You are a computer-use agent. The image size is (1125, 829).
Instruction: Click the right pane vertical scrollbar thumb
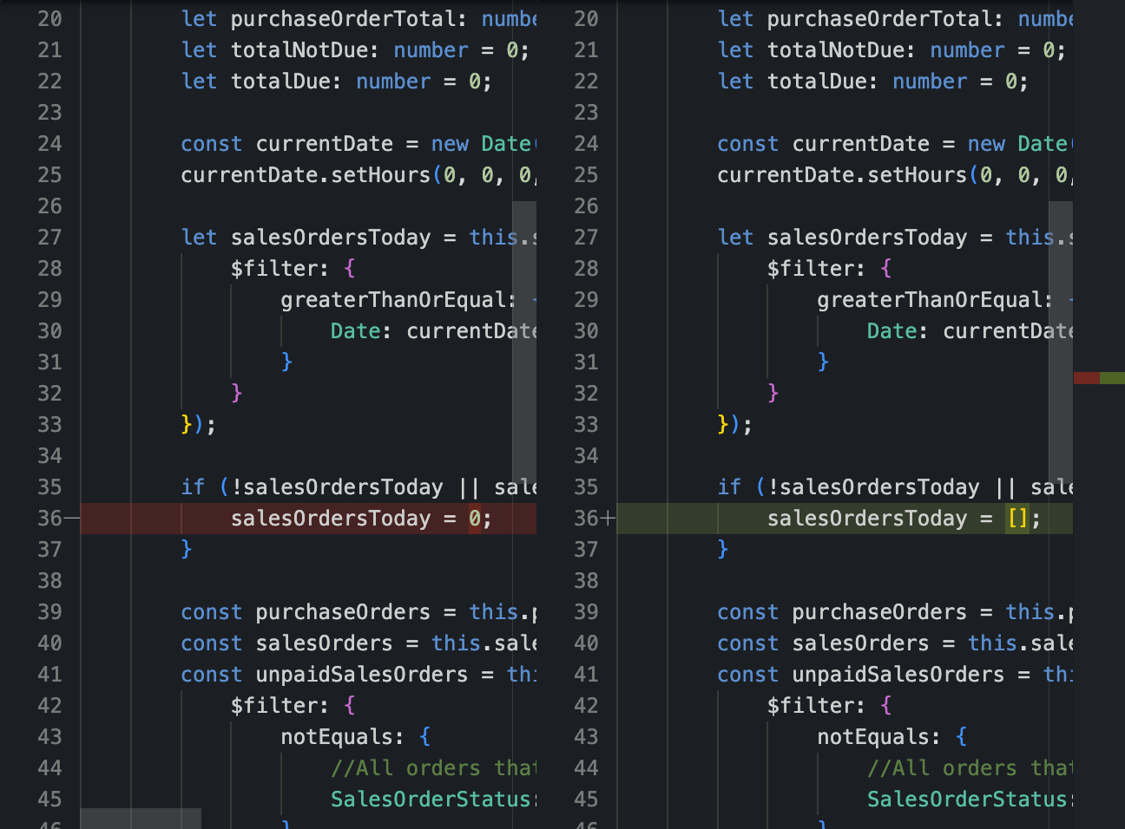click(1061, 343)
